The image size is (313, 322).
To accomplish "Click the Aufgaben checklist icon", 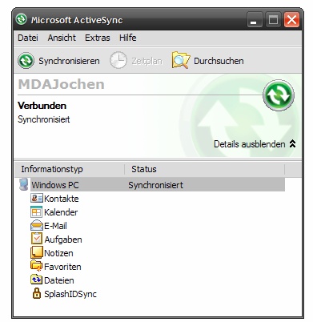I will [37, 239].
